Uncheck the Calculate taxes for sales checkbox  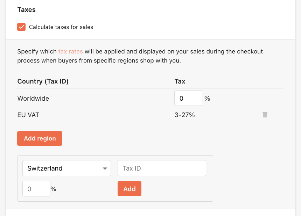click(x=21, y=27)
